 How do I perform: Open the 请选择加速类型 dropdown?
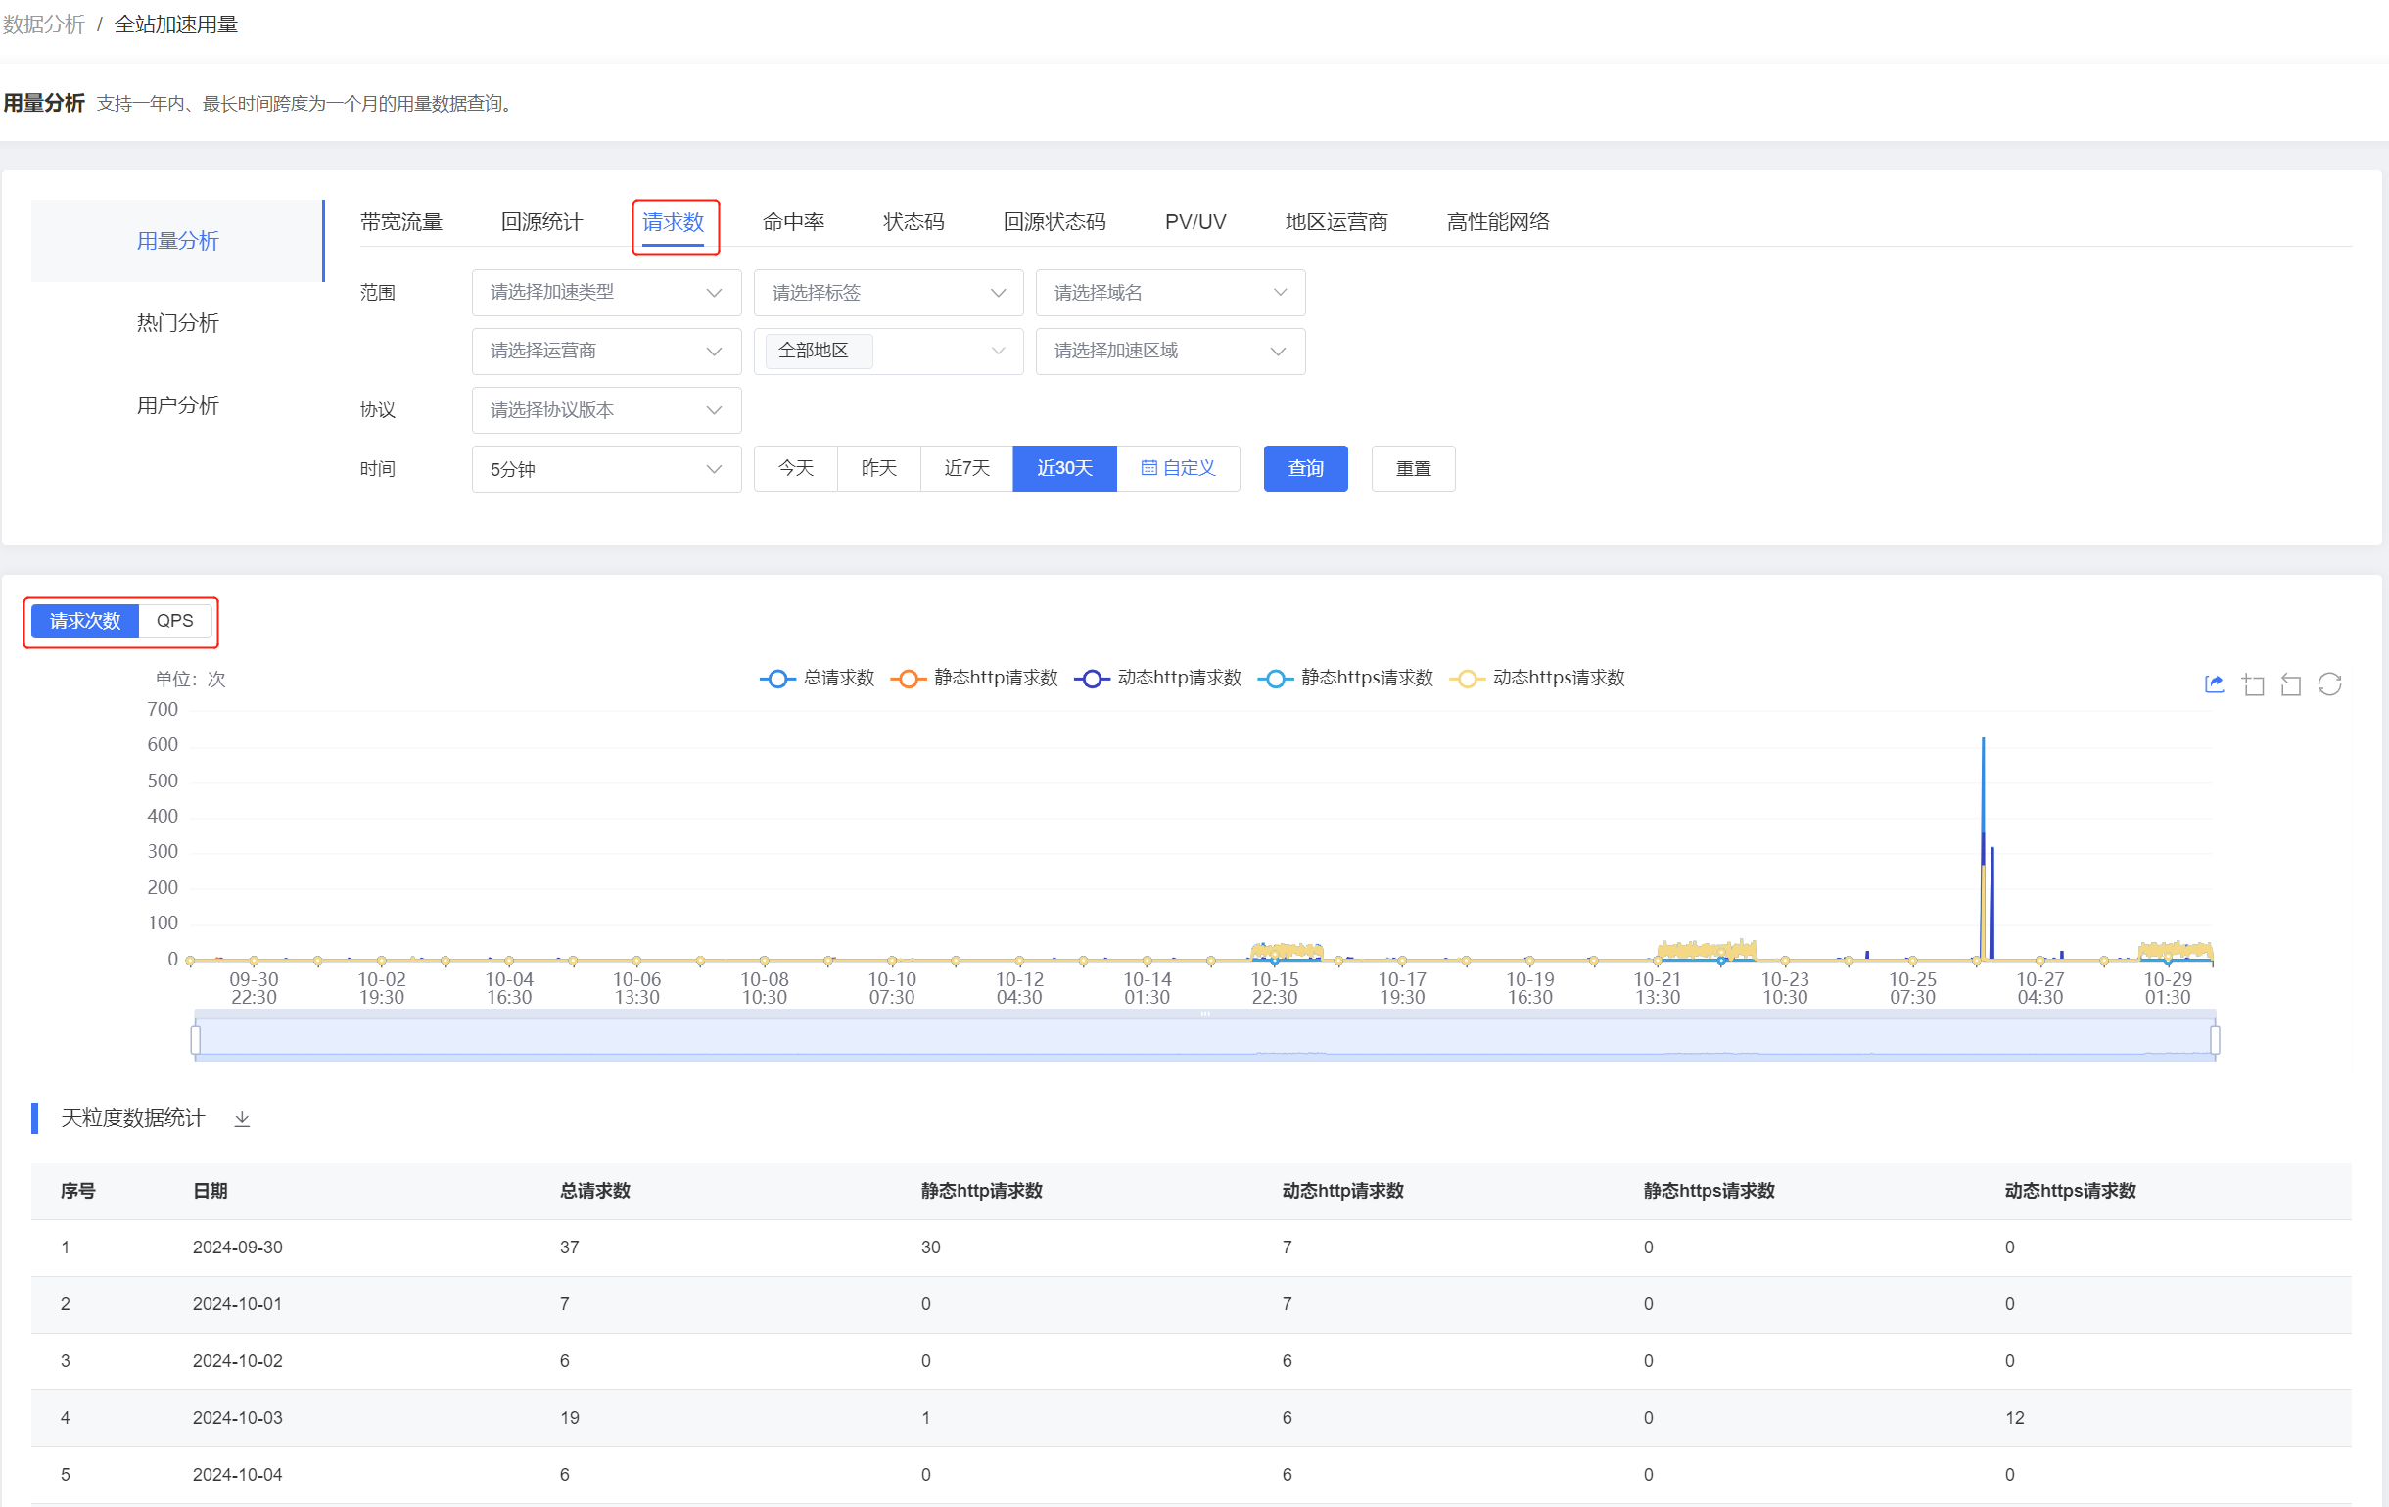(606, 293)
